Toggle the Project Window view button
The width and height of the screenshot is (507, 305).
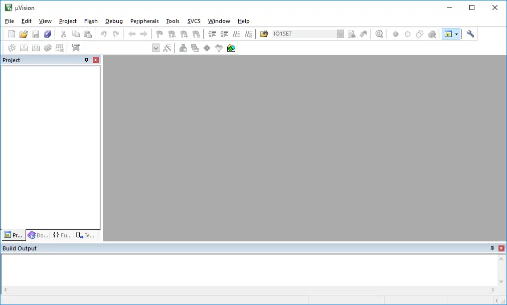point(448,34)
